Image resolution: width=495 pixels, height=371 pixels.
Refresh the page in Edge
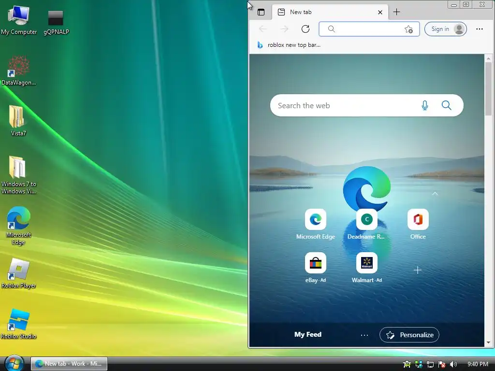pos(306,29)
